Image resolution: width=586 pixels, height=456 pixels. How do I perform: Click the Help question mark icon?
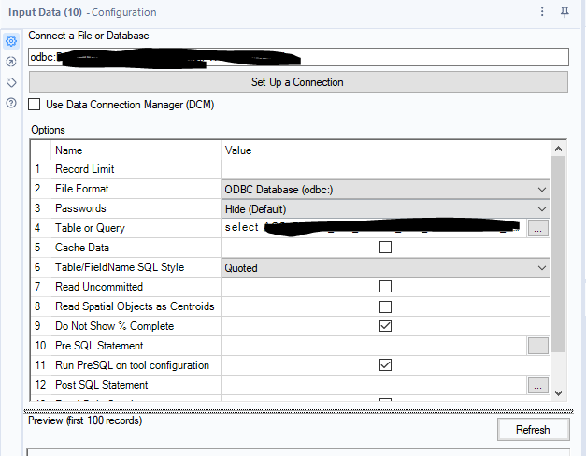(x=11, y=103)
